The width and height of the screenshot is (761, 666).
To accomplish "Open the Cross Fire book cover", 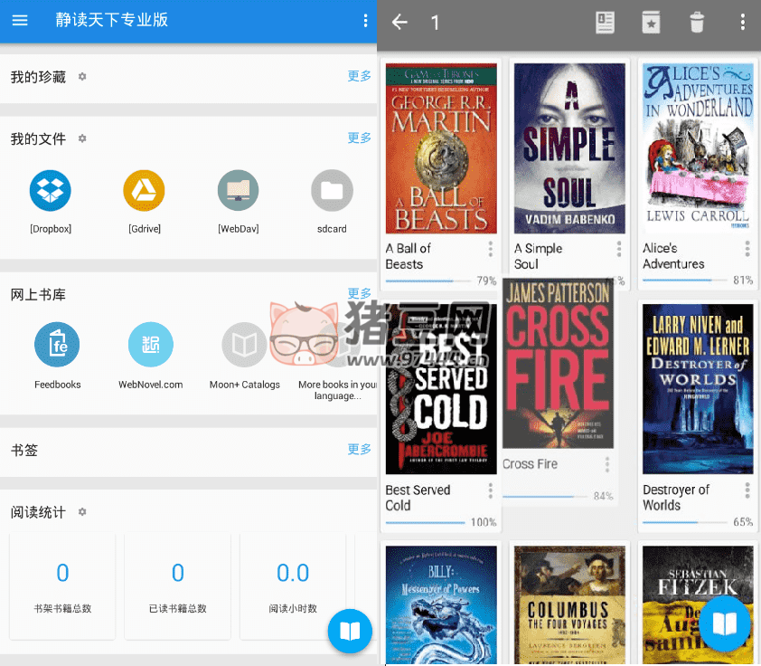I will click(557, 364).
